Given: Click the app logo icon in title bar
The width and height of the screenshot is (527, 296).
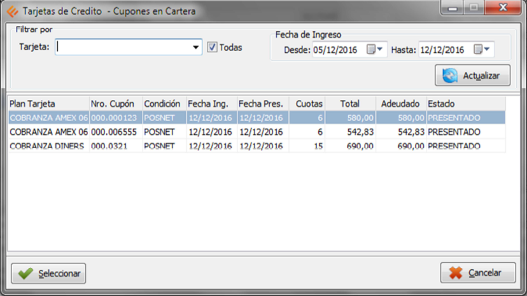Looking at the screenshot, I should (x=11, y=10).
